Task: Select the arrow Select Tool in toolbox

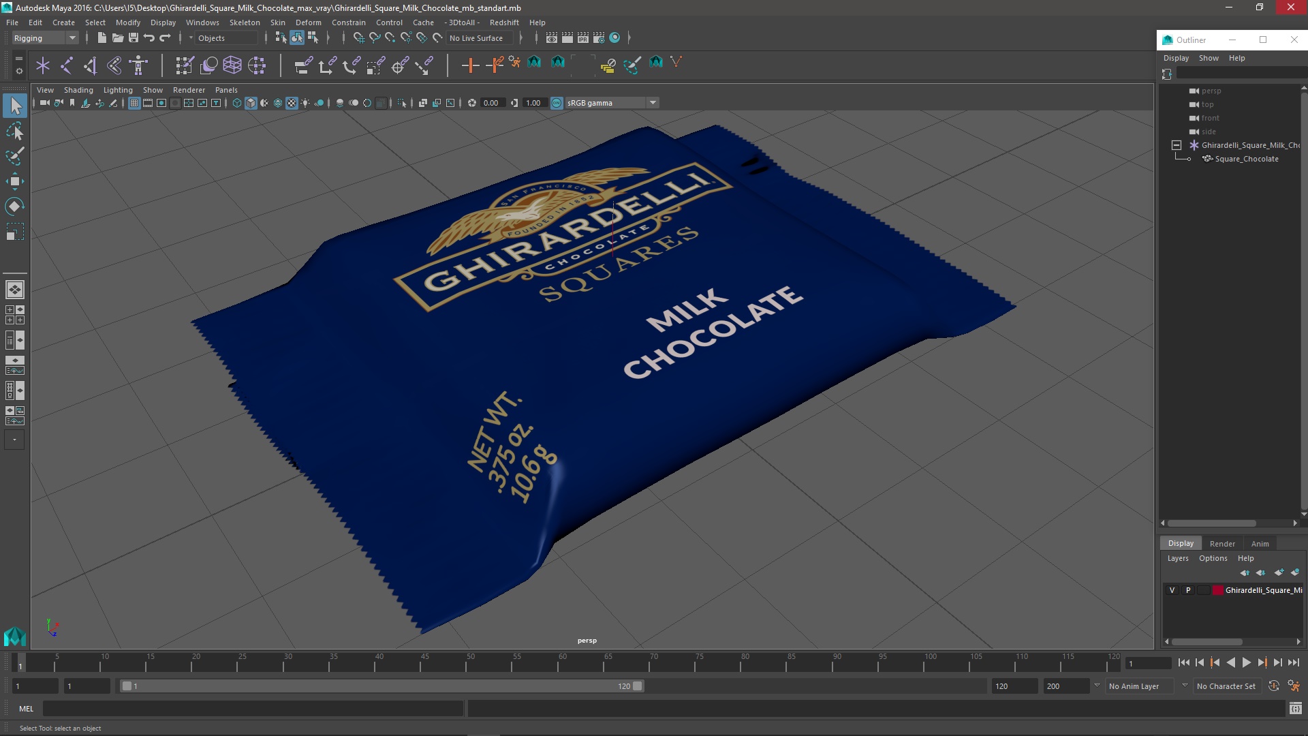Action: [15, 106]
